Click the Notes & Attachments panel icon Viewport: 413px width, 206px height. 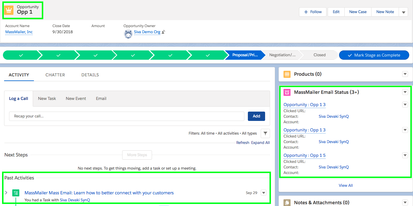tap(287, 203)
